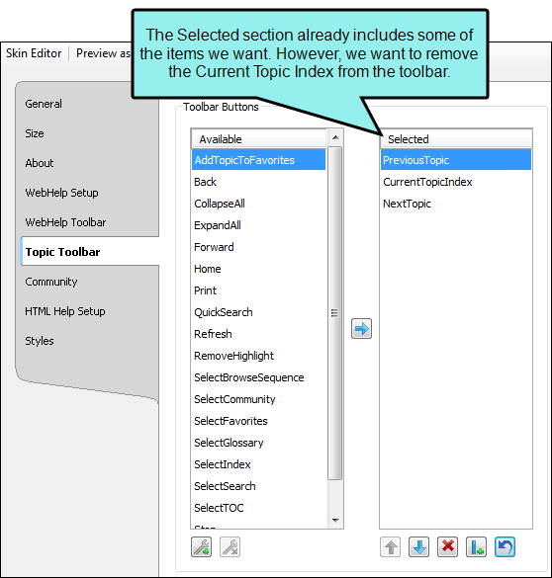The height and width of the screenshot is (578, 552).
Task: Click the blue move down arrow icon
Action: tap(418, 546)
